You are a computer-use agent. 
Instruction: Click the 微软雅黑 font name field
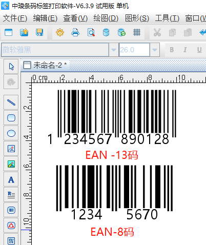(55, 50)
